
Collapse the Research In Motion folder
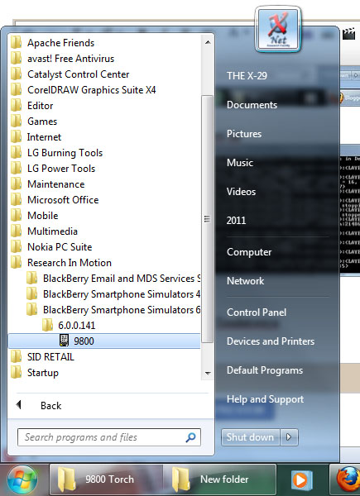[17, 263]
